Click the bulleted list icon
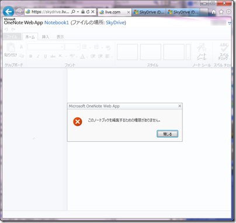236x223 pixels. [84, 47]
